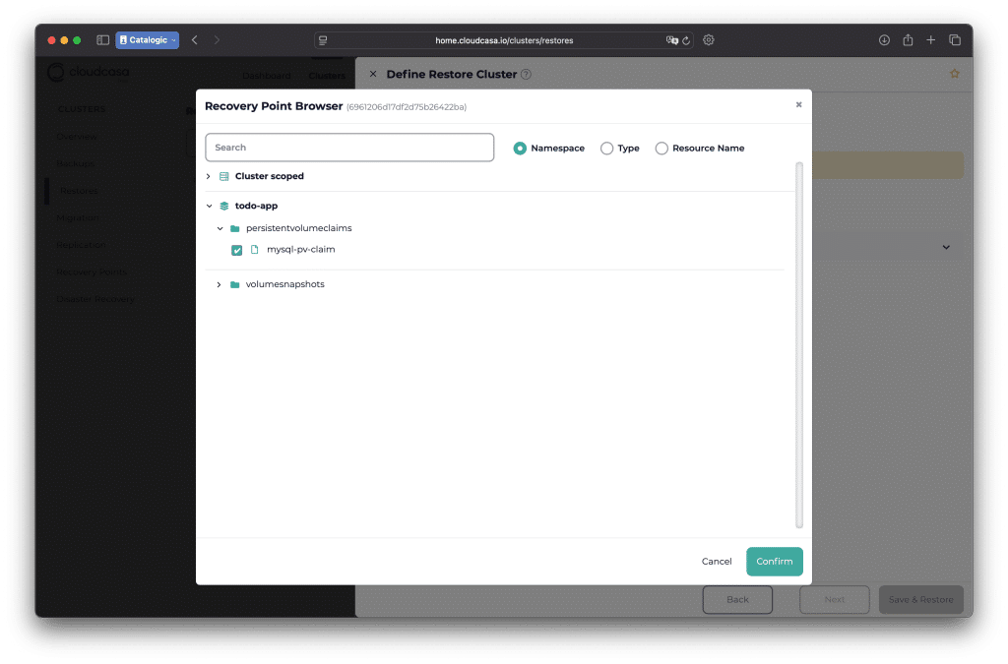The width and height of the screenshot is (1008, 664).
Task: Collapse the todo-app namespace node
Action: [x=209, y=207]
